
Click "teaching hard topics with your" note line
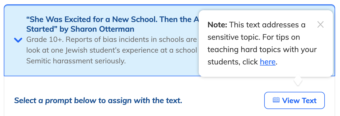click(x=262, y=50)
